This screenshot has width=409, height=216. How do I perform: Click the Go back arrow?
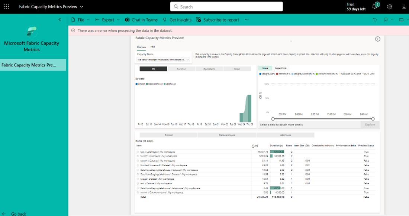tap(4, 214)
